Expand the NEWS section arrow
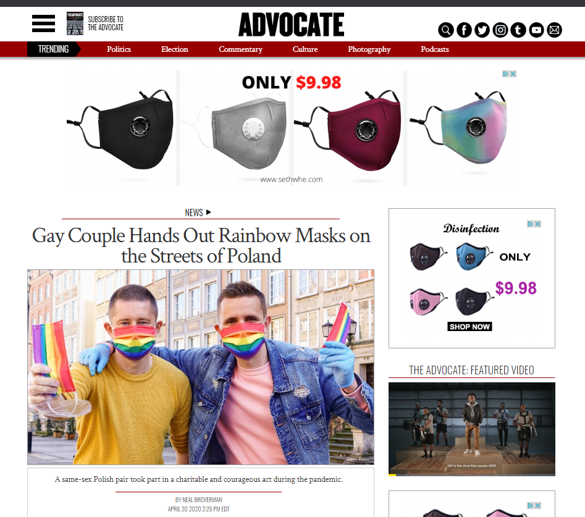Image resolution: width=585 pixels, height=517 pixels. pos(209,212)
